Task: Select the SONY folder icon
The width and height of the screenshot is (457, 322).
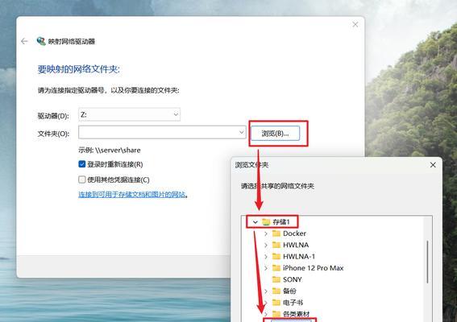Action: pos(276,279)
